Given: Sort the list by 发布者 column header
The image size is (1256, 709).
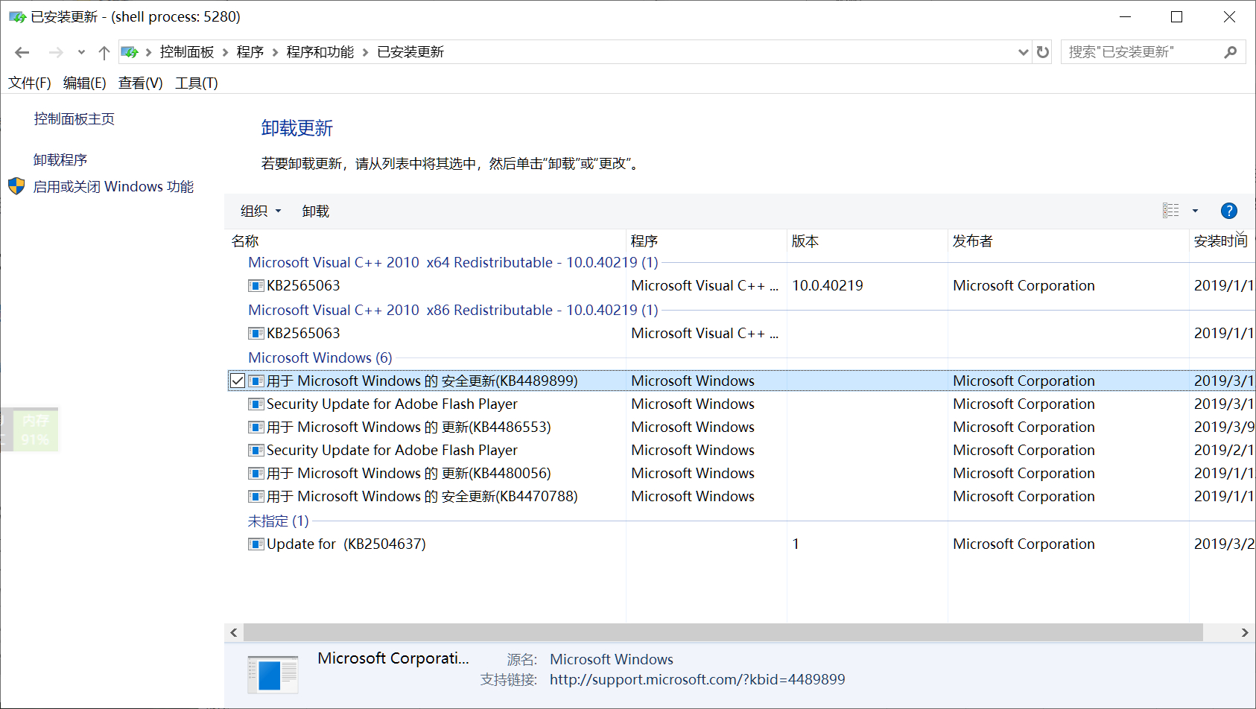Looking at the screenshot, I should point(972,241).
